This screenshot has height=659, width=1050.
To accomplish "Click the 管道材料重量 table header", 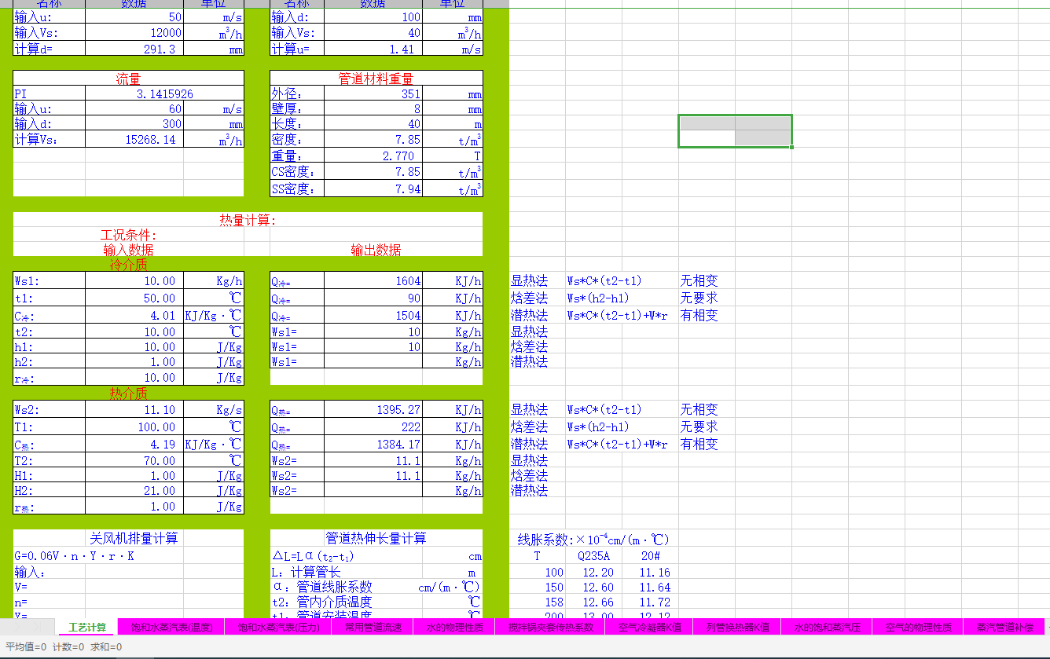I will click(x=376, y=79).
